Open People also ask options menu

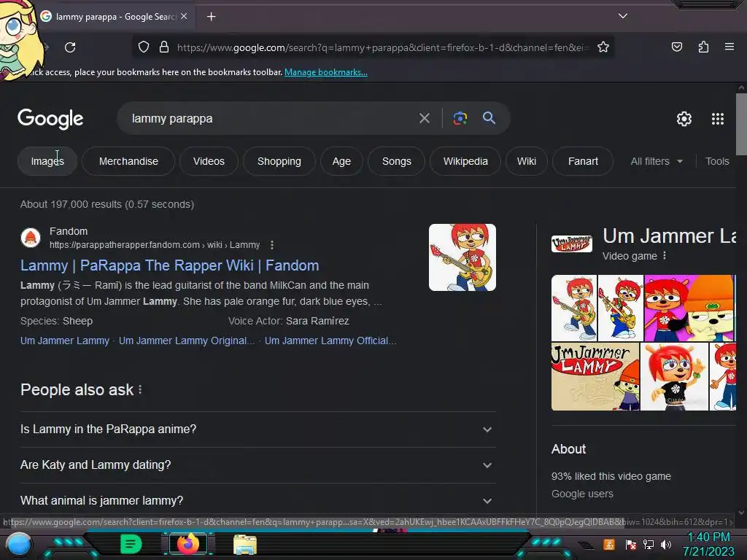point(140,389)
